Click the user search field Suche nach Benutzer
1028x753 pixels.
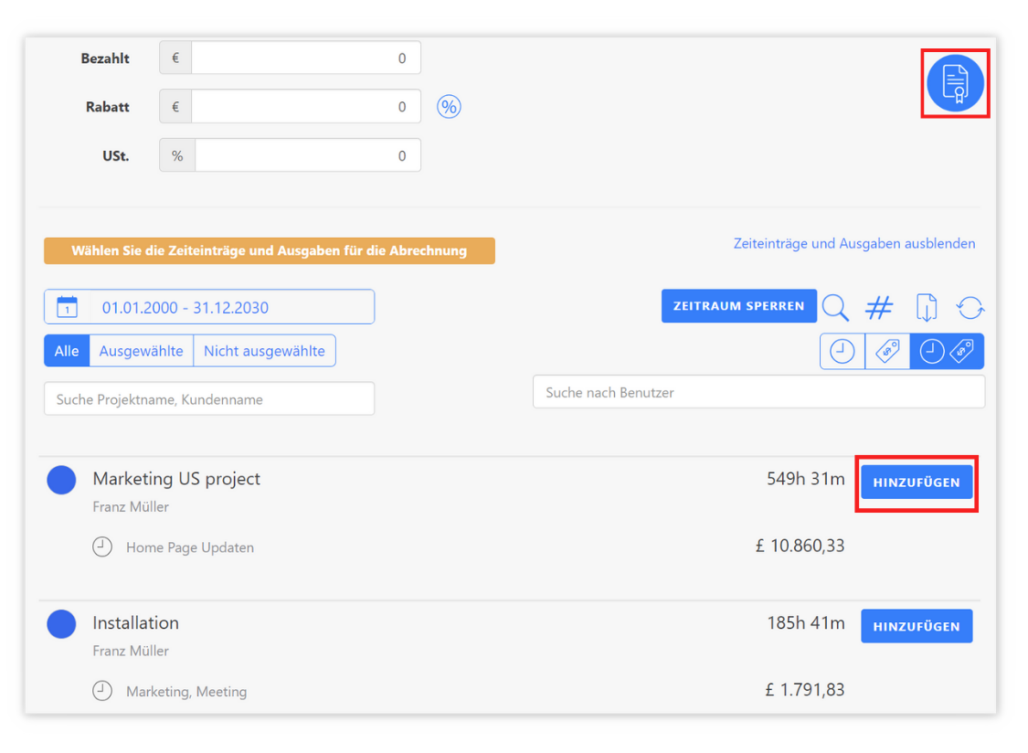(758, 391)
